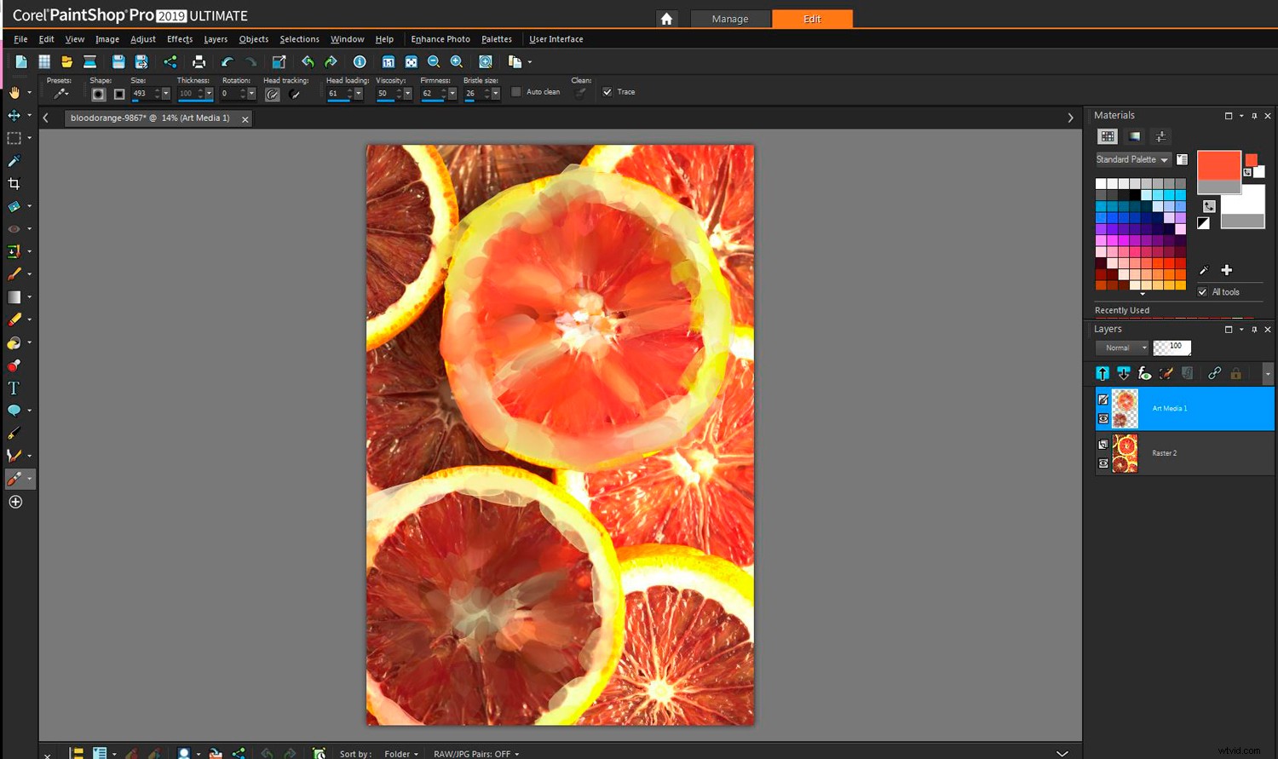Click the move layer up arrow icon
The image size is (1278, 759).
pos(1102,373)
